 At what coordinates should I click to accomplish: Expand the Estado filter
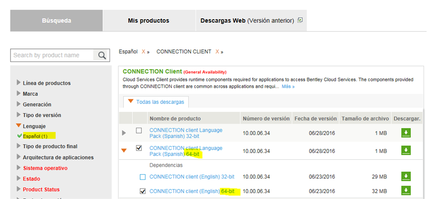[19, 178]
